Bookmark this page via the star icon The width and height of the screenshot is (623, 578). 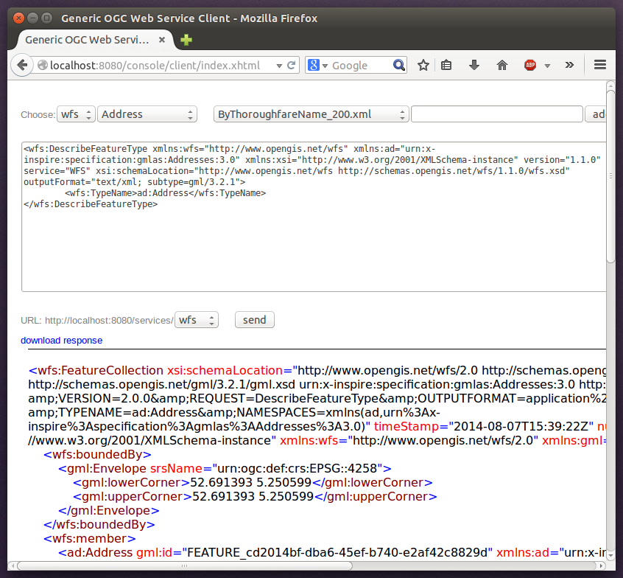point(423,65)
